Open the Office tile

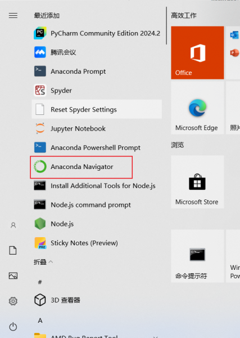point(197,53)
